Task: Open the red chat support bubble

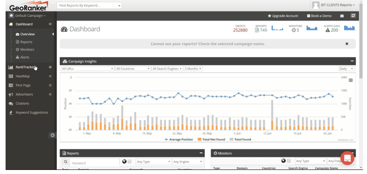Action: pos(347,158)
